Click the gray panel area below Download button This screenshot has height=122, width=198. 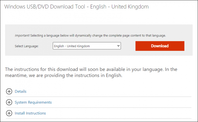click(160, 53)
